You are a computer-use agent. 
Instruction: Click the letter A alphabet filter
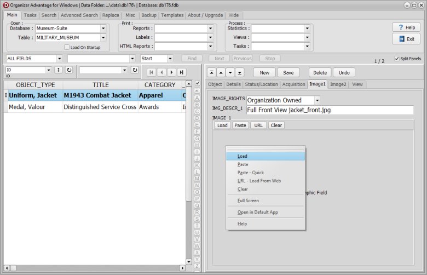pos(197,90)
